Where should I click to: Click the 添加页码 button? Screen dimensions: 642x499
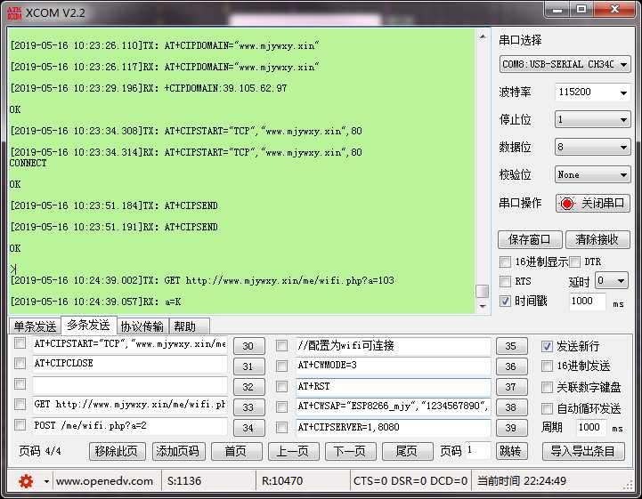pyautogui.click(x=178, y=452)
